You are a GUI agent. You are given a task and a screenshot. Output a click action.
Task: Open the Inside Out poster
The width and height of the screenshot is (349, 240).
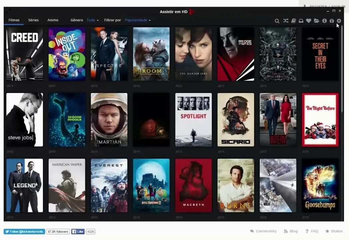click(x=67, y=54)
